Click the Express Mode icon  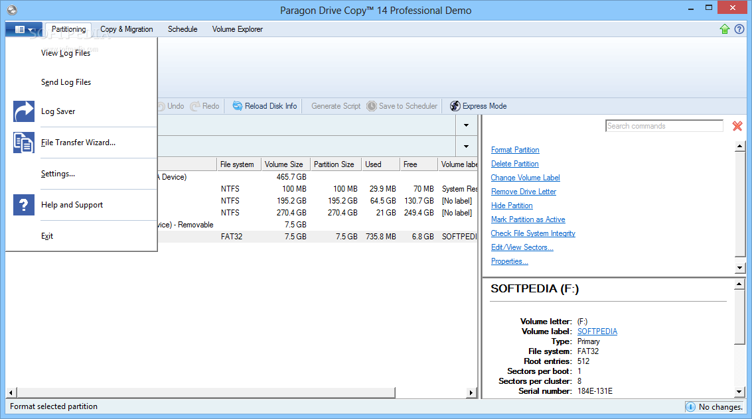coord(455,106)
